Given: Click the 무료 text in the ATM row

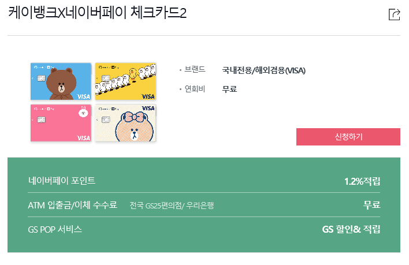Looking at the screenshot, I should click(x=371, y=205).
